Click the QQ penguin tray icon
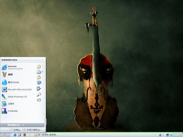This screenshot has width=183, height=137. pos(171,135)
